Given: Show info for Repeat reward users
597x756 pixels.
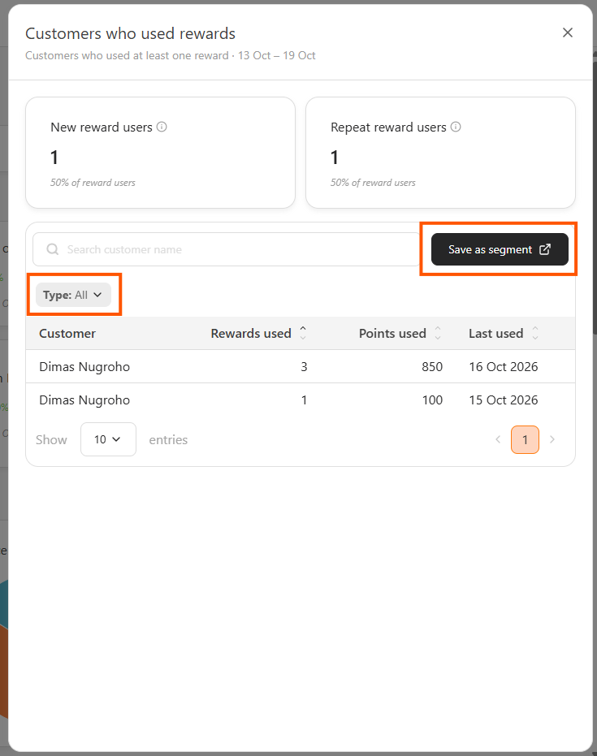Looking at the screenshot, I should pyautogui.click(x=456, y=127).
